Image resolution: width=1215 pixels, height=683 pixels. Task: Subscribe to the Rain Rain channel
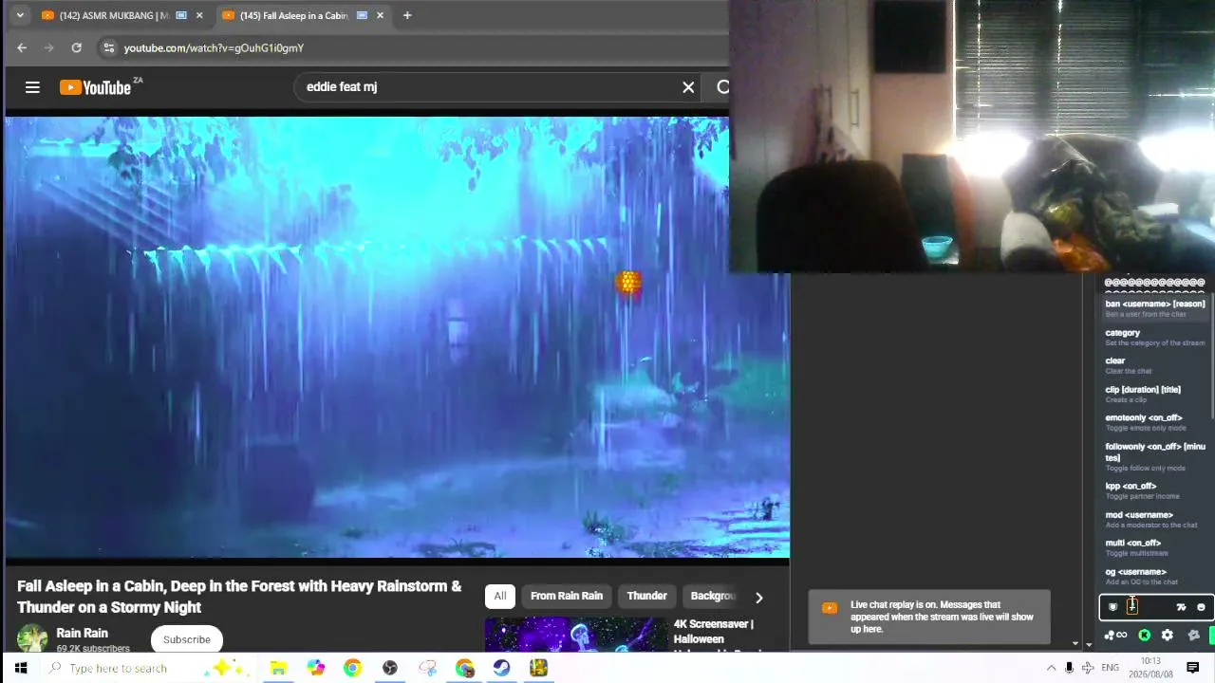(187, 639)
